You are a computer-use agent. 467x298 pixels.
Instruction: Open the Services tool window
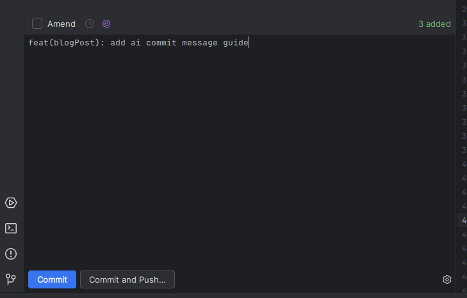(x=11, y=203)
